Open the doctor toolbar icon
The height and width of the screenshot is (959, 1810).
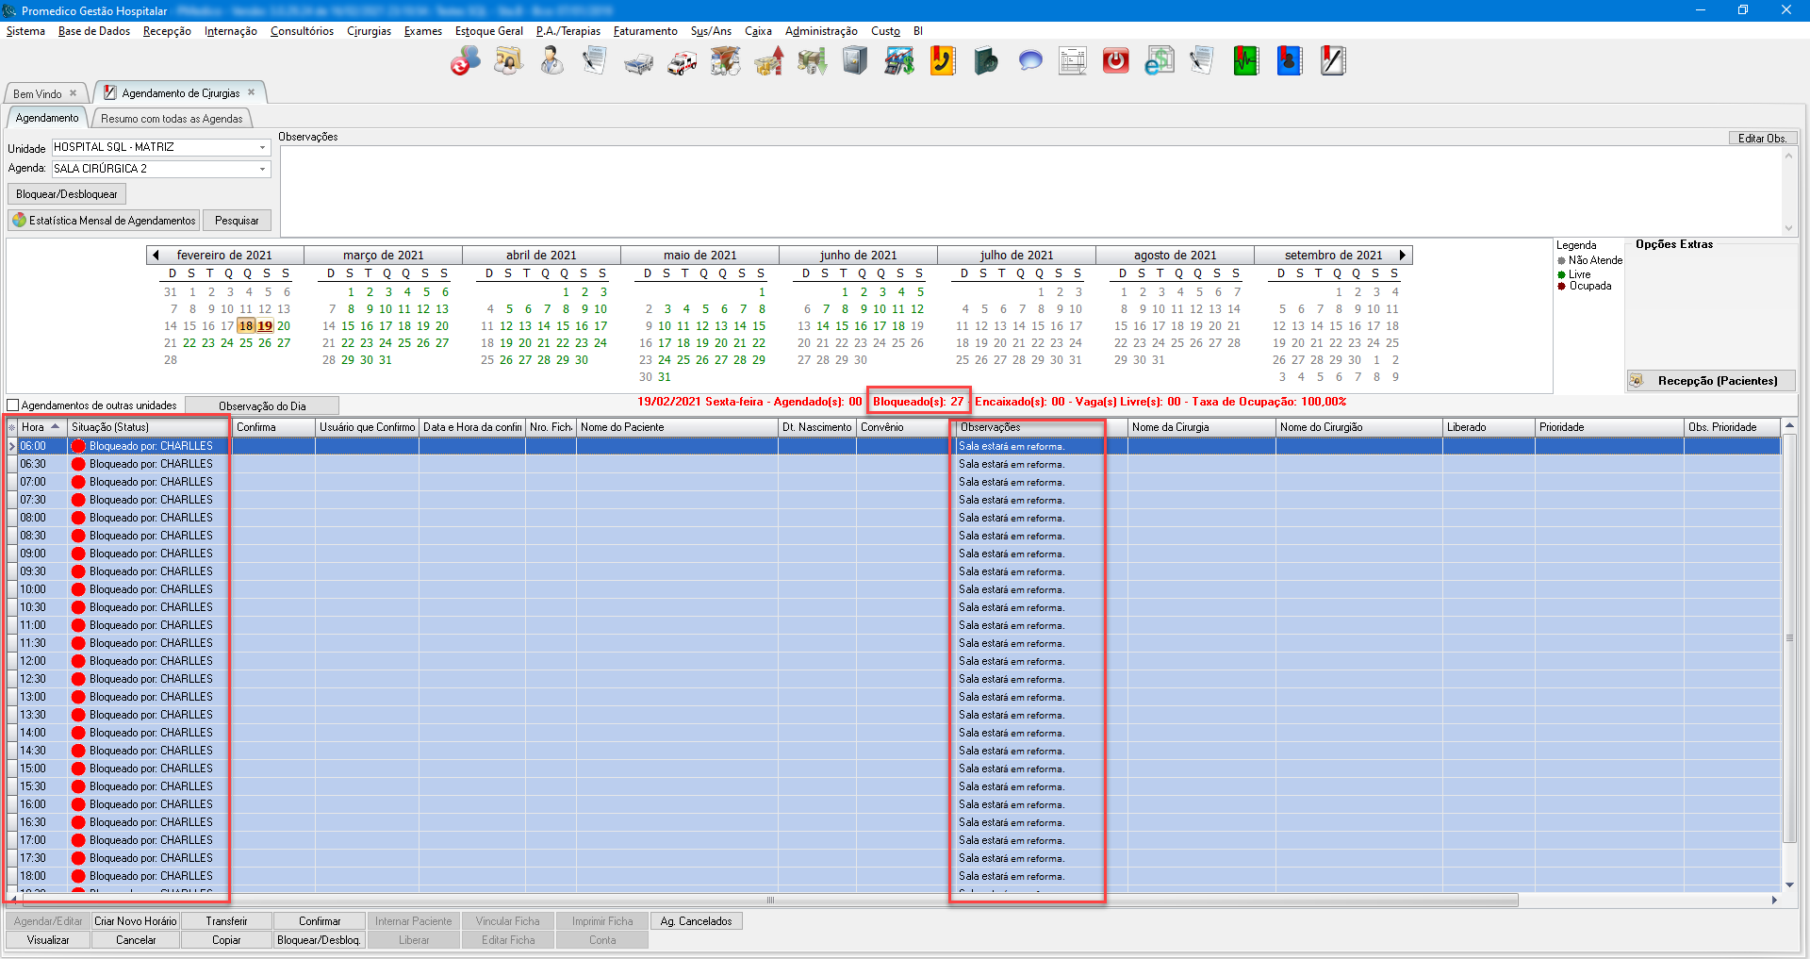pyautogui.click(x=551, y=61)
